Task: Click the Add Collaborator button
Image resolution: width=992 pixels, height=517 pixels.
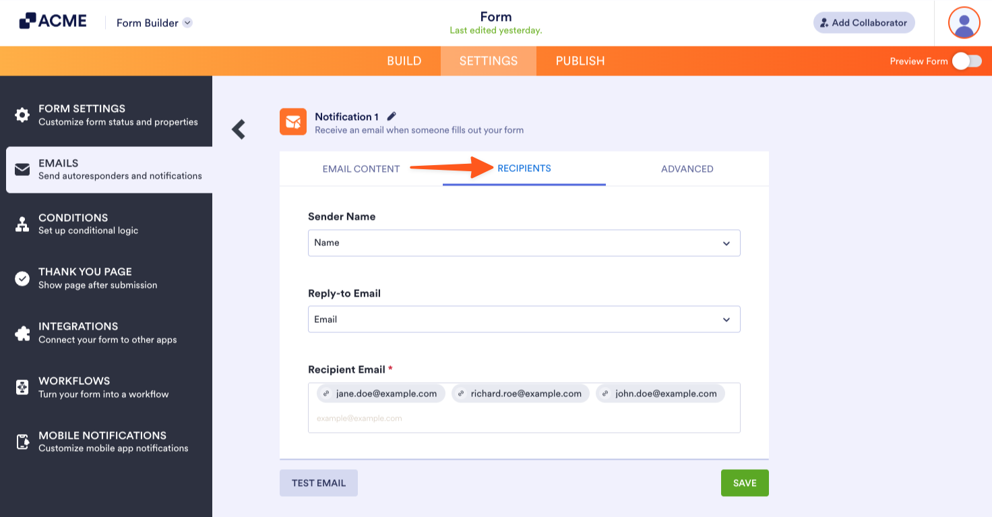Action: click(863, 22)
